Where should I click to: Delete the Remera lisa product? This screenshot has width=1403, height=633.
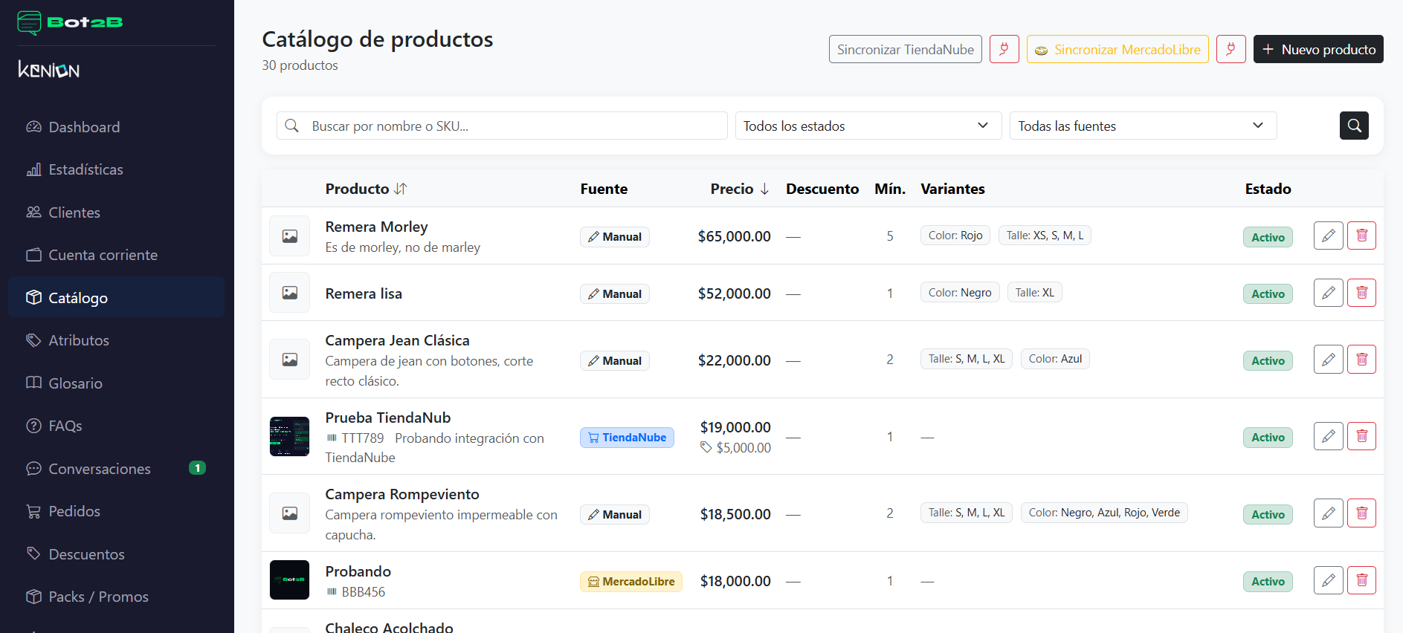pos(1361,293)
